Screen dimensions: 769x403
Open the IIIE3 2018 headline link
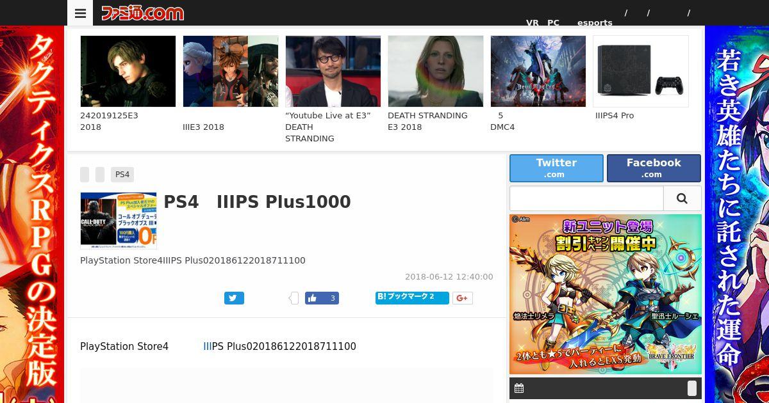[x=203, y=127]
